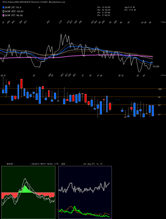Select the DOW ST: 91.8 legend label

(x=13, y=7)
